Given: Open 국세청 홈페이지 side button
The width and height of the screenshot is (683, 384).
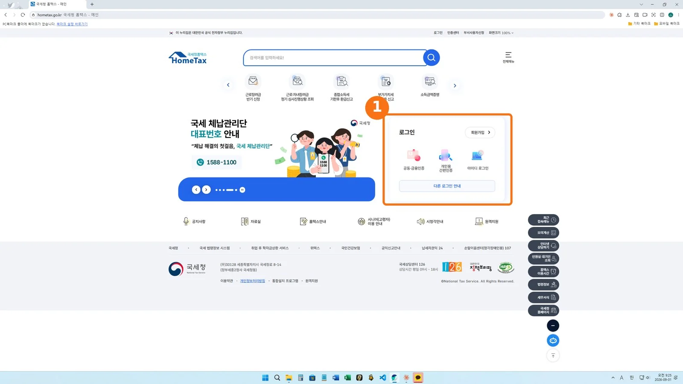Looking at the screenshot, I should pyautogui.click(x=543, y=310).
